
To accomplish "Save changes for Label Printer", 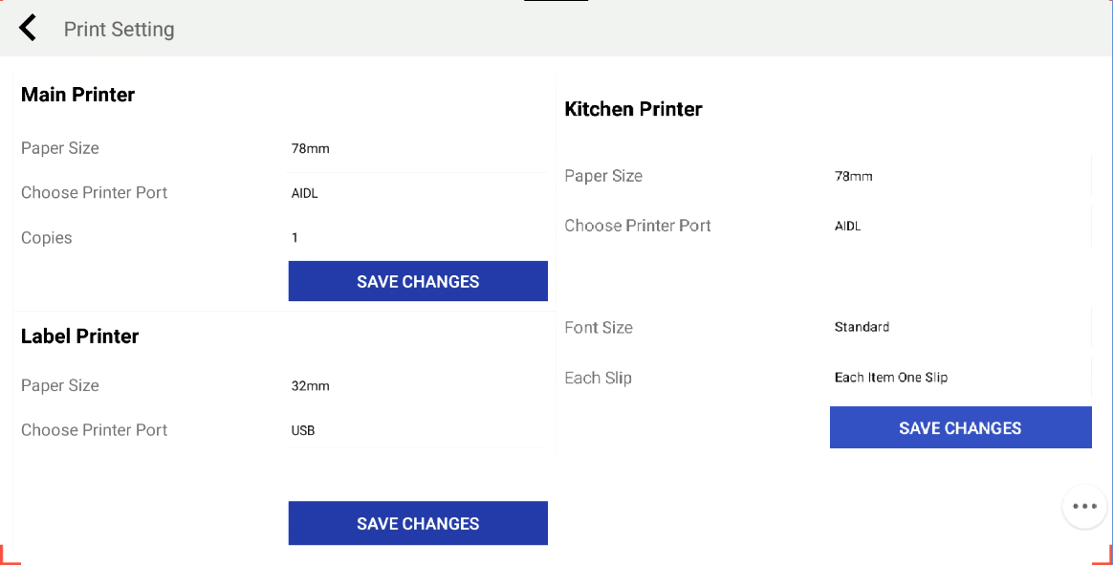I will click(x=418, y=523).
